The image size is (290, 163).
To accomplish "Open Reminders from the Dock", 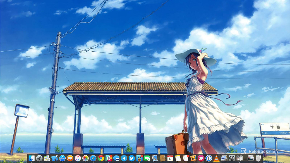I will coord(186,158).
